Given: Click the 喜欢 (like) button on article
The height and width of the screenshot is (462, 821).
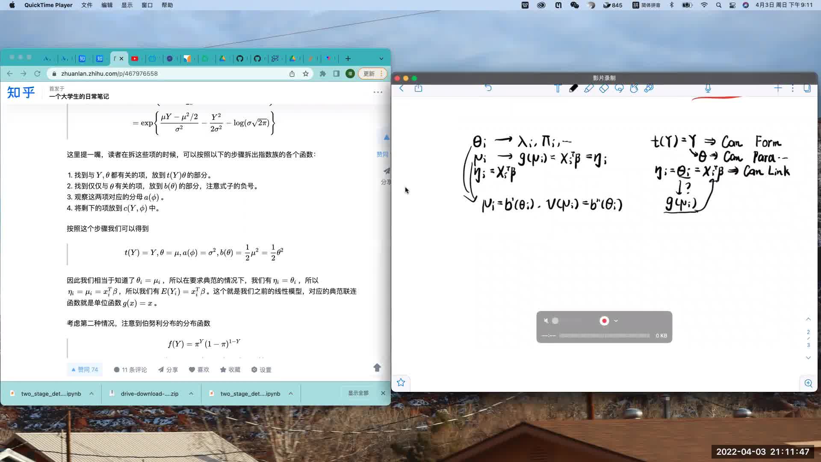Looking at the screenshot, I should coord(200,370).
